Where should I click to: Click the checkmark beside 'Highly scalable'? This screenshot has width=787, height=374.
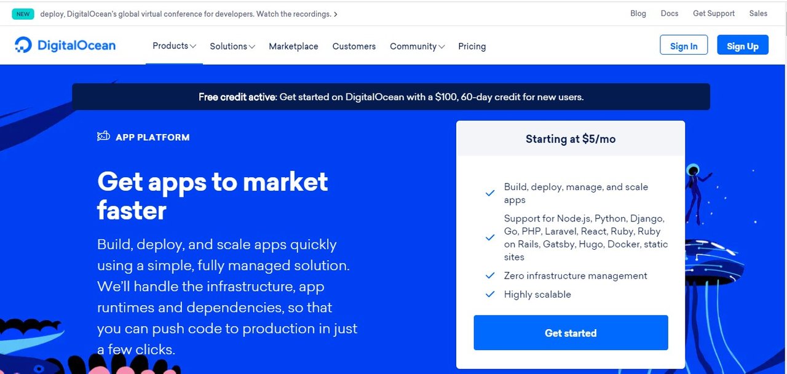[490, 294]
